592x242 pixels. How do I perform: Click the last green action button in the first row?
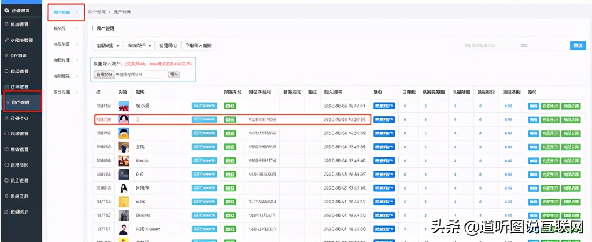click(x=571, y=106)
